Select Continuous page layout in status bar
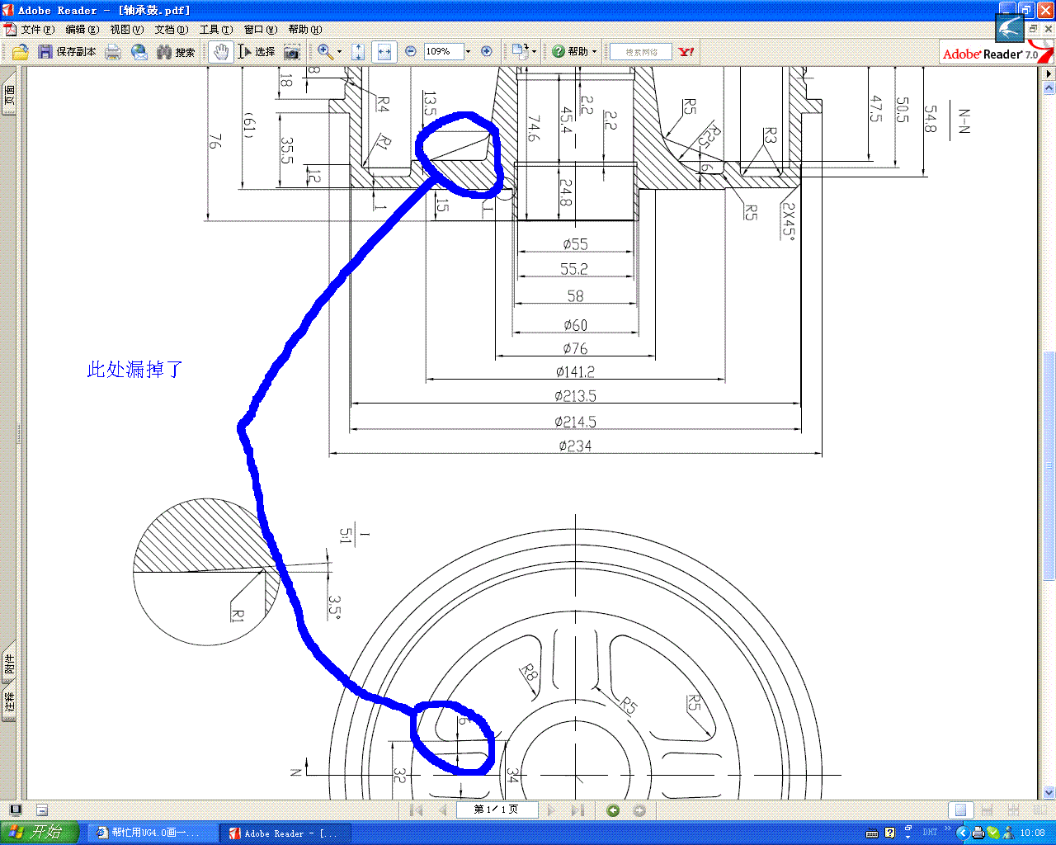Screen dimensions: 1056x845 (987, 810)
